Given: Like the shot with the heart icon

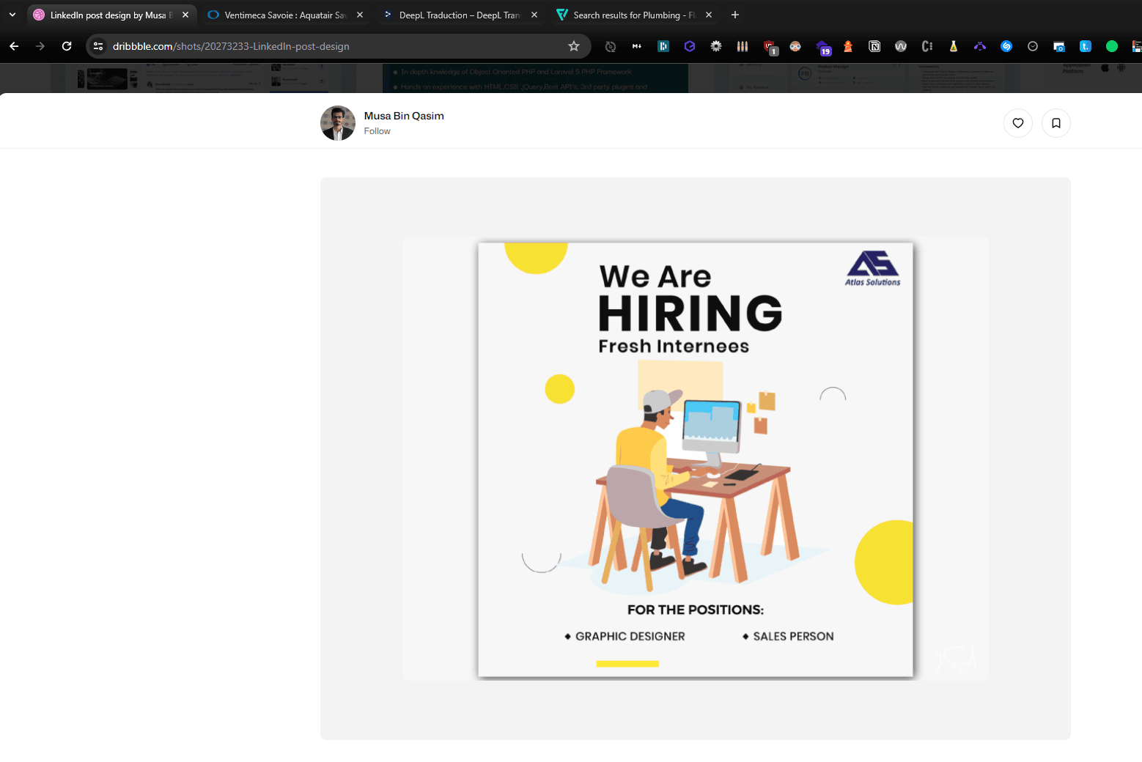Looking at the screenshot, I should pos(1018,123).
